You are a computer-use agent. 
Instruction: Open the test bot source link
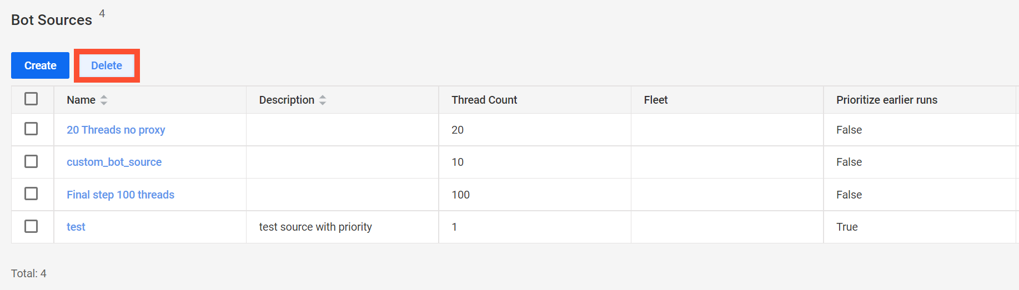point(76,227)
